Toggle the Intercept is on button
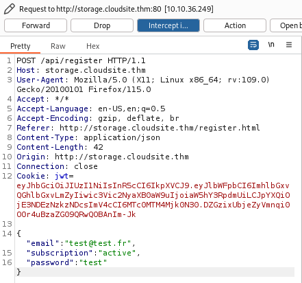The height and width of the screenshot is (283, 302). 168,25
